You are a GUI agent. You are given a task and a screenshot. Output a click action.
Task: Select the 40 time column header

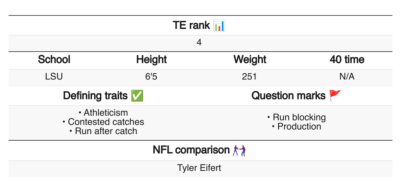[x=347, y=60]
